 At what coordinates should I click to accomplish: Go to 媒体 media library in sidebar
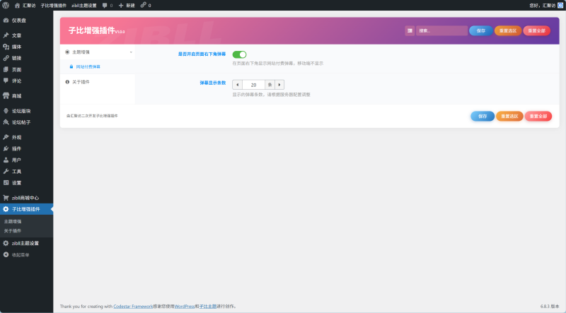point(16,46)
